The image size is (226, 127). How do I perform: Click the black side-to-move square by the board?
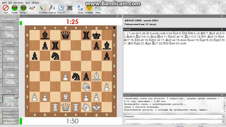point(114,28)
